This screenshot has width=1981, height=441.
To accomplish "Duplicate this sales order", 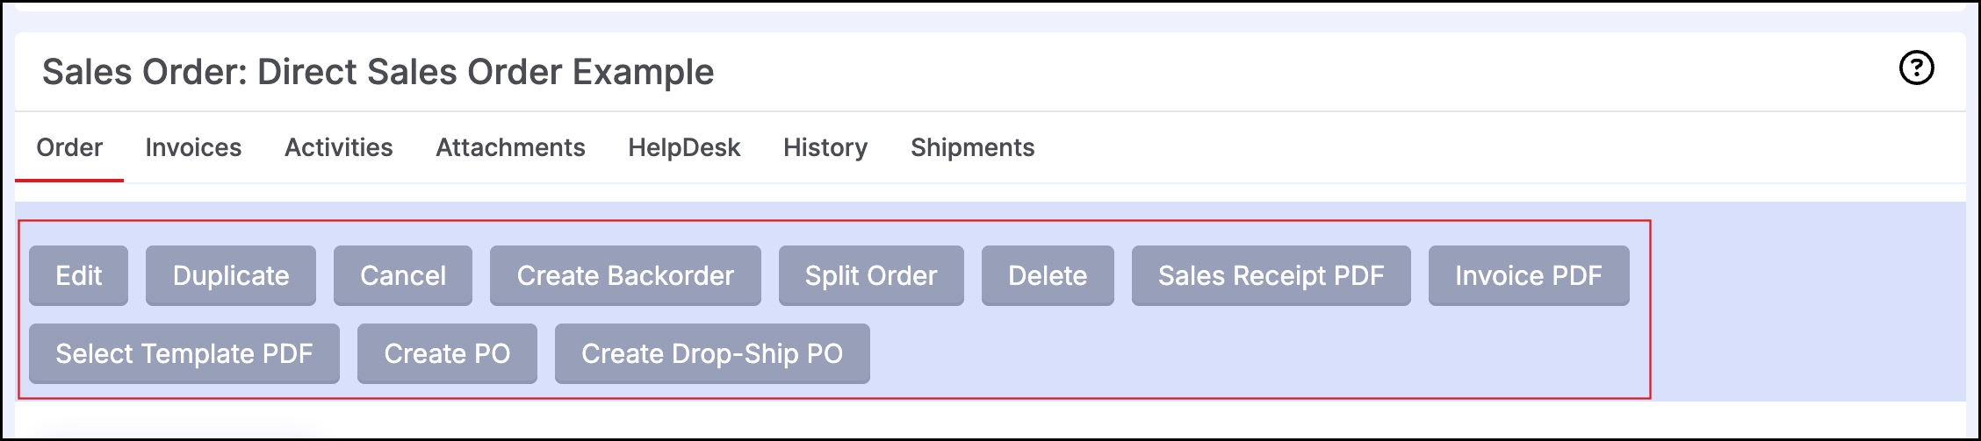I will pyautogui.click(x=231, y=275).
